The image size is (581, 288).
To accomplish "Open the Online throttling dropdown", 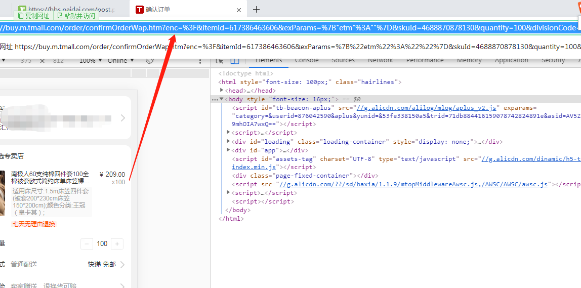I will click(x=121, y=61).
